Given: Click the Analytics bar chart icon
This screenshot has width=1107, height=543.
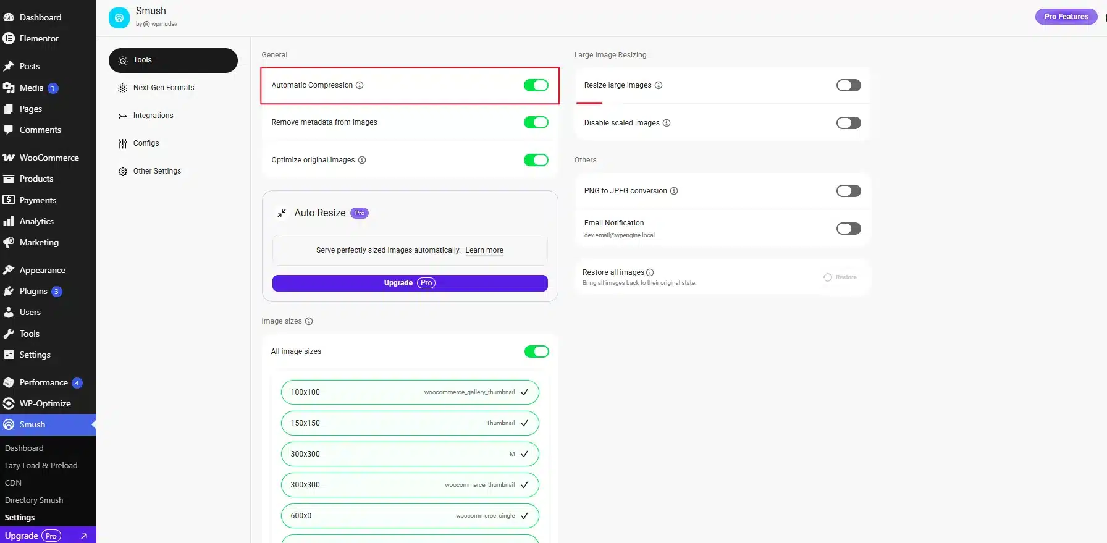Looking at the screenshot, I should click(x=9, y=221).
